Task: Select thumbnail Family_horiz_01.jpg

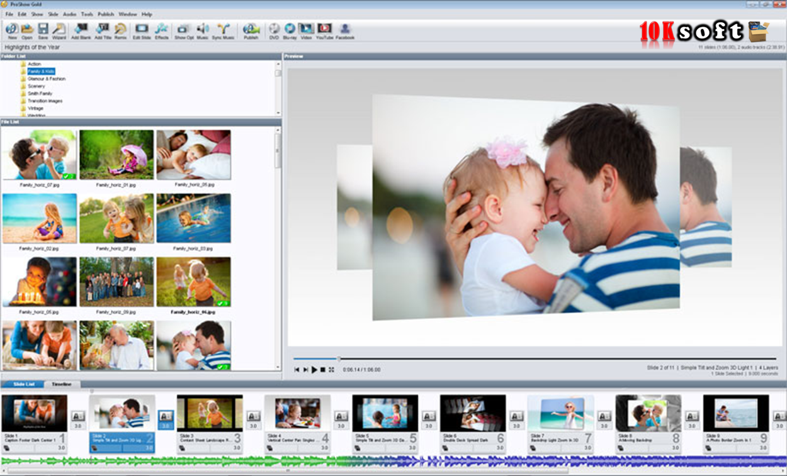Action: pos(116,155)
